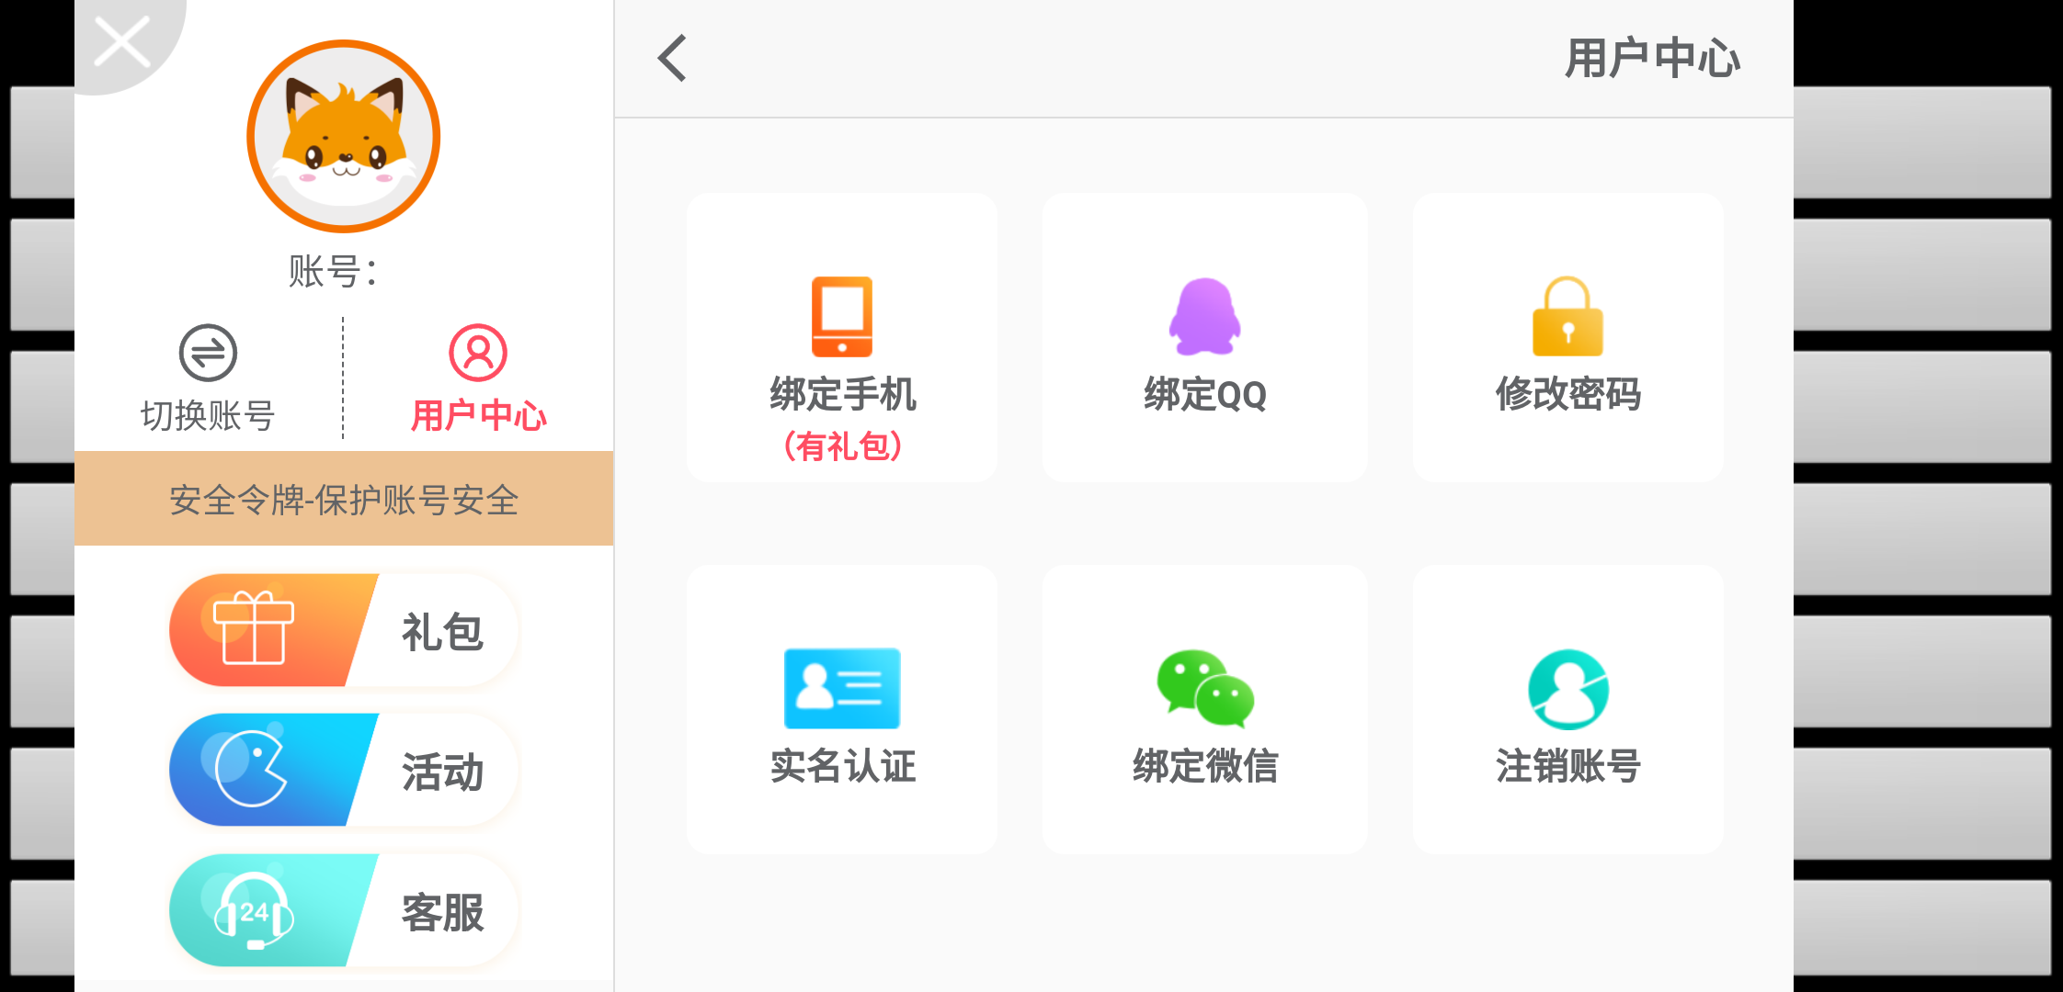Open 客服 customer service
The image size is (2063, 992).
pos(342,909)
